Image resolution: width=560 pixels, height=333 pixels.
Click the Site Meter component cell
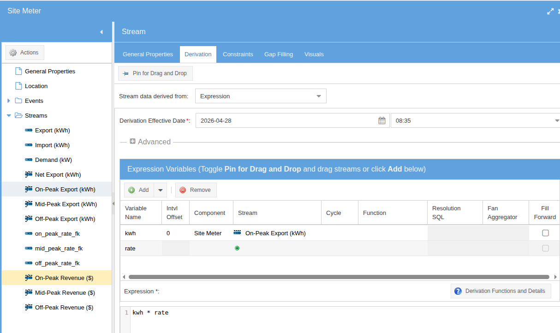tap(211, 233)
